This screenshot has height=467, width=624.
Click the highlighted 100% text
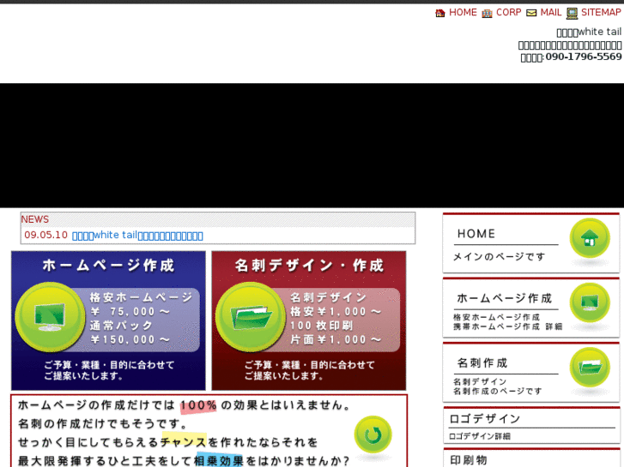coord(198,406)
